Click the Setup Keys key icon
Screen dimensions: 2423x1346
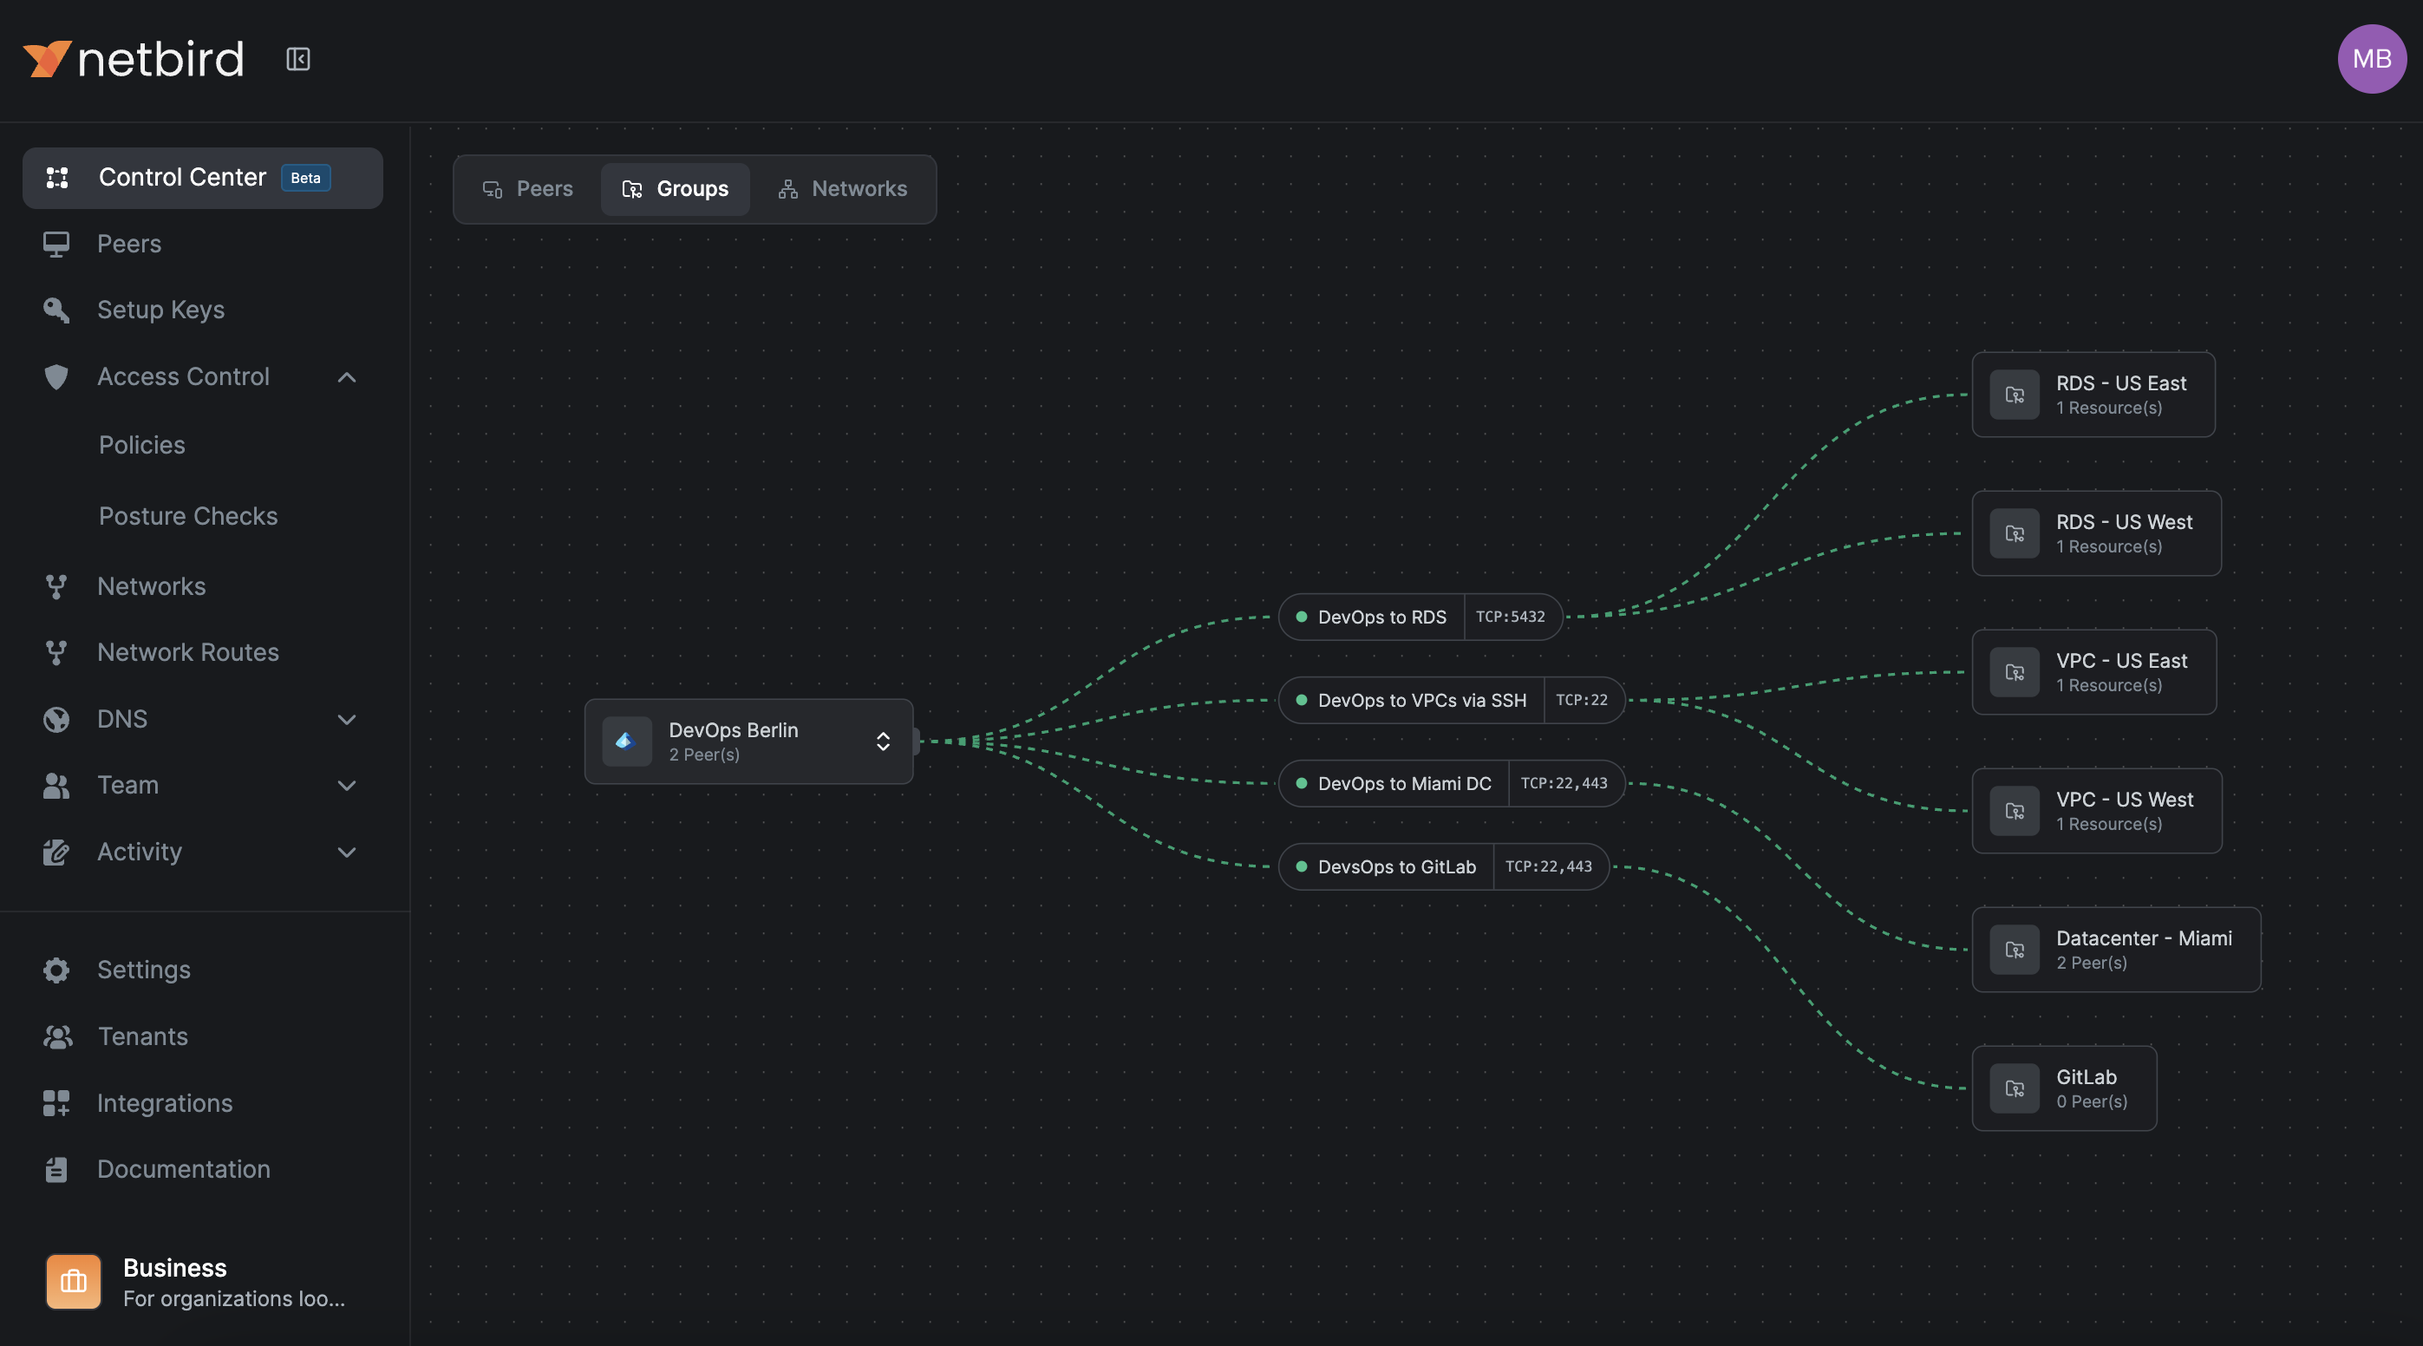pos(56,310)
